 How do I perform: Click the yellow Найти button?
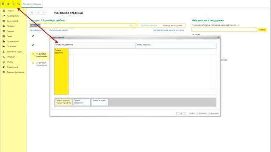point(262,30)
